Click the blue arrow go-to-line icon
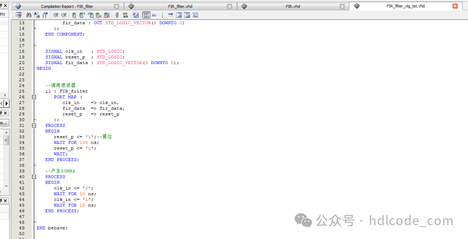Image resolution: width=468 pixels, height=239 pixels. (x=170, y=15)
